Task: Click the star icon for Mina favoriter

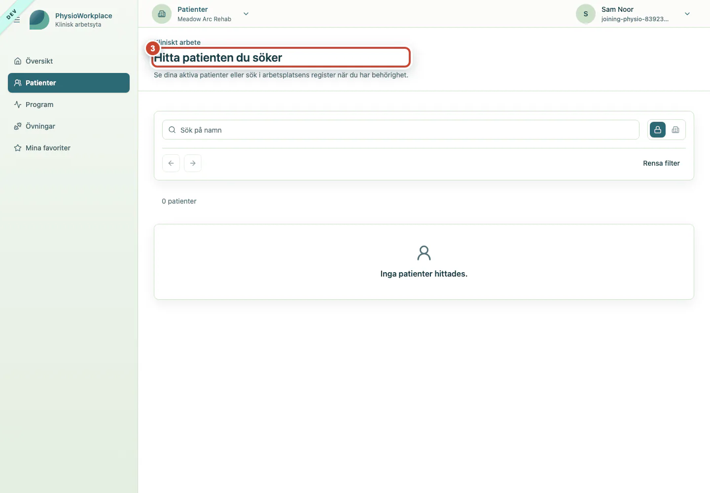Action: (18, 148)
